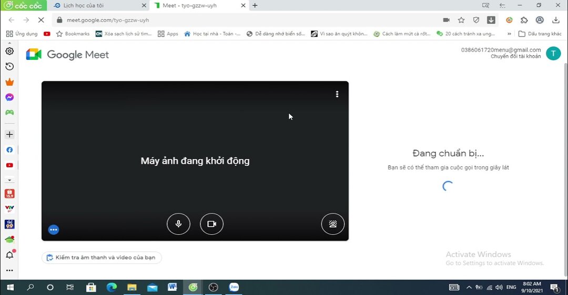This screenshot has height=295, width=568.
Task: Close the 'Lịch học của tôi' tab
Action: point(144,5)
